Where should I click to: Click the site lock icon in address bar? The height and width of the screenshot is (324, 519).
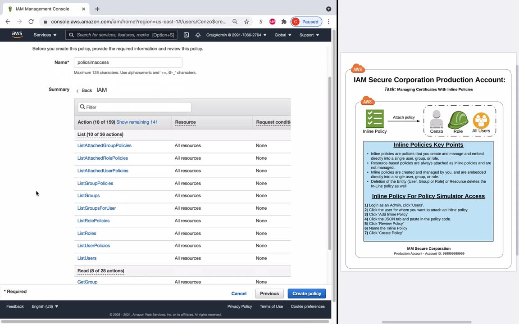[46, 22]
